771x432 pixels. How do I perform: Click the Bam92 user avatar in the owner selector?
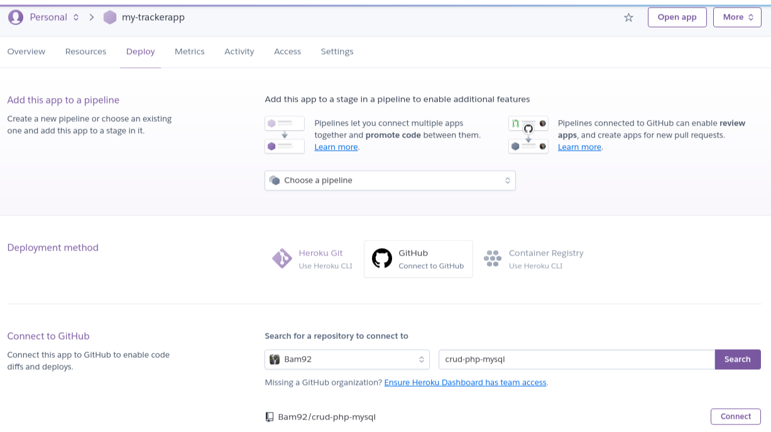click(275, 359)
